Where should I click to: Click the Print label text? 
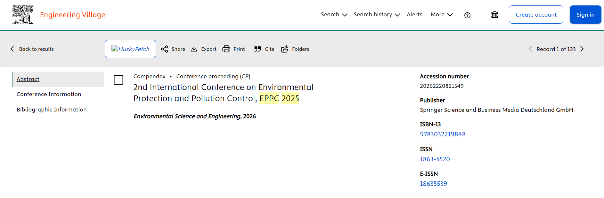(239, 49)
